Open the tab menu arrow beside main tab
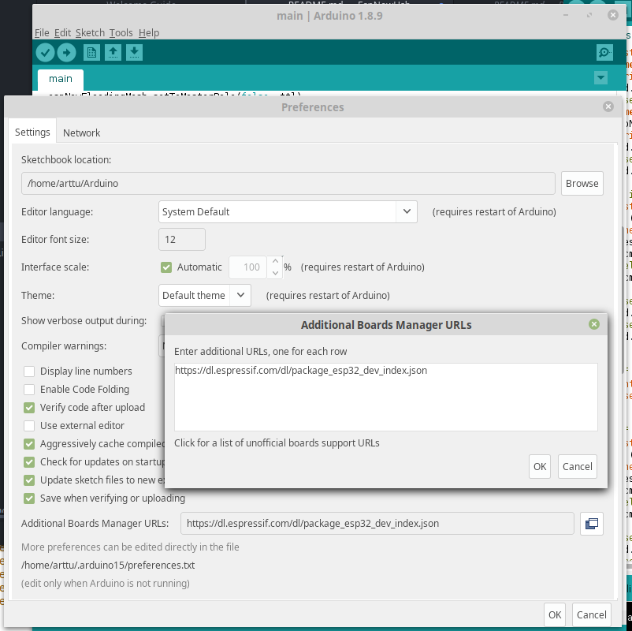The image size is (632, 631). tap(600, 77)
